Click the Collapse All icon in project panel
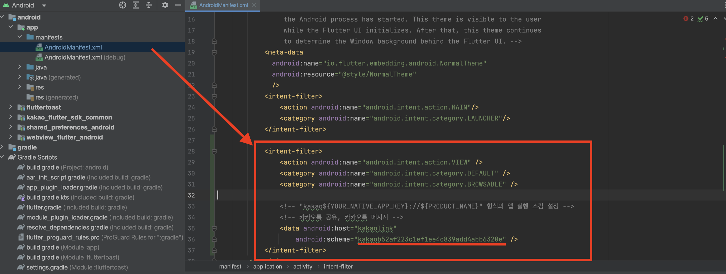726x274 pixels. (x=148, y=5)
